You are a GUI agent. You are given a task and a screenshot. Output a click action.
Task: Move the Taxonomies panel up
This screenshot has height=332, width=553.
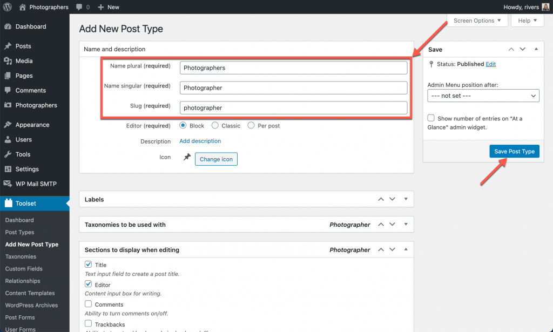point(381,225)
